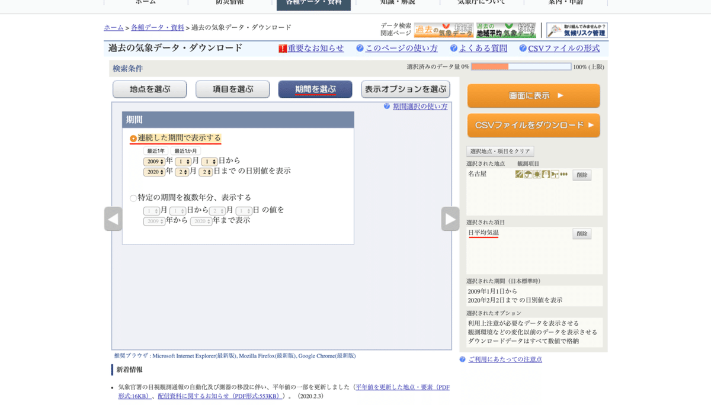Select the sunshine observation icon for 名古屋

click(x=537, y=174)
